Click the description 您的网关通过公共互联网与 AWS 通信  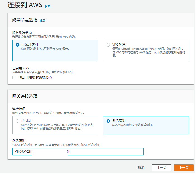coord(46,49)
